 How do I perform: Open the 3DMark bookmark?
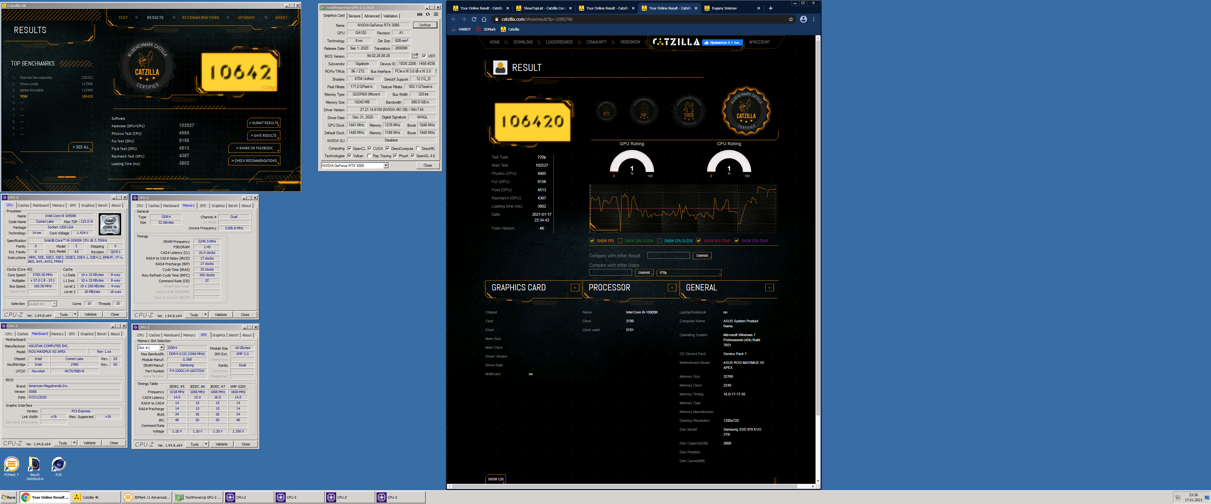486,29
